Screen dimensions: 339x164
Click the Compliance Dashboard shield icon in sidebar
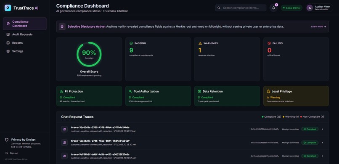pos(8,24)
